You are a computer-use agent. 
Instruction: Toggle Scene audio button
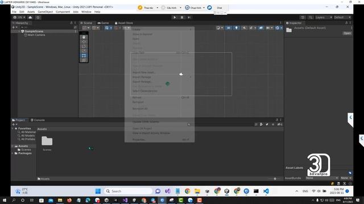[x=244, y=28]
